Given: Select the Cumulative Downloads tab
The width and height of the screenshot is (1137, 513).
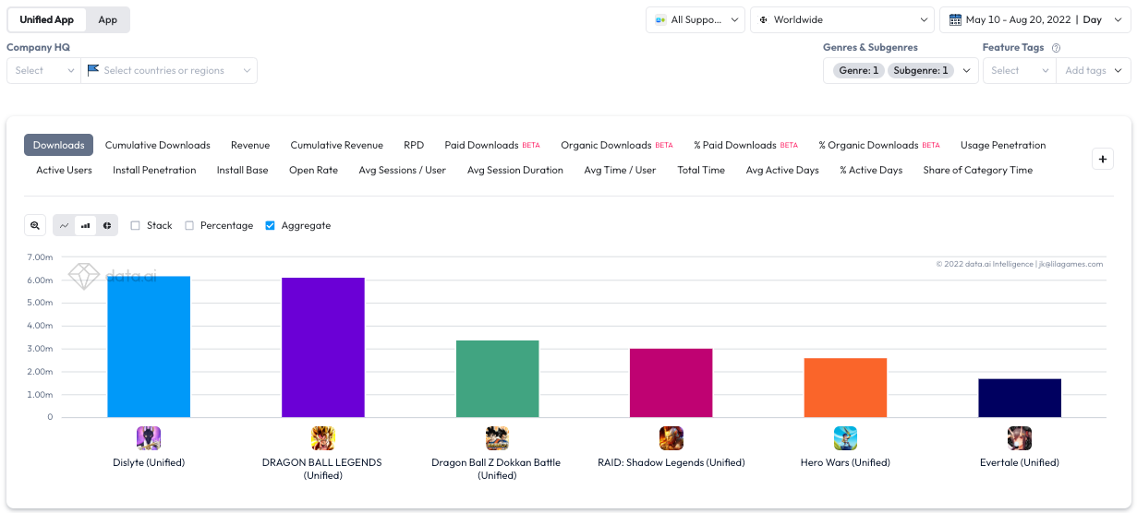Looking at the screenshot, I should pos(158,145).
